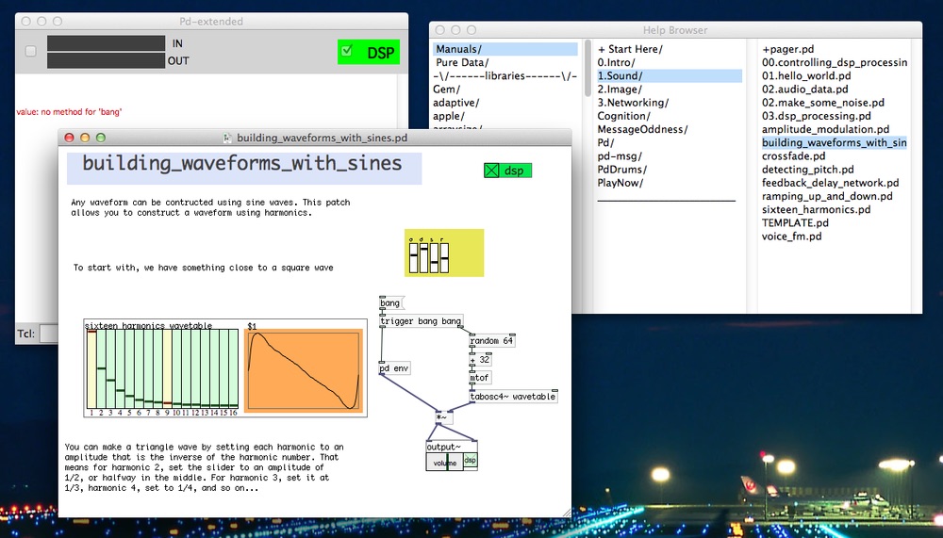Click harmonic 2 slider column
The image size is (943, 538).
coord(101,369)
